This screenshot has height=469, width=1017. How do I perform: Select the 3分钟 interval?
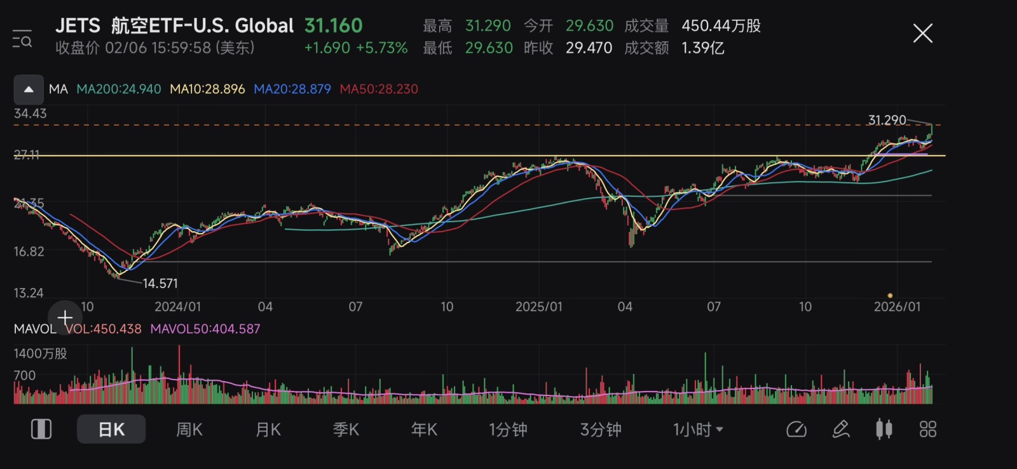point(601,430)
